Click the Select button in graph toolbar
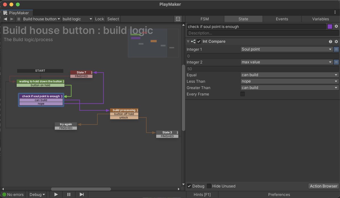This screenshot has width=340, height=198. 113,19
